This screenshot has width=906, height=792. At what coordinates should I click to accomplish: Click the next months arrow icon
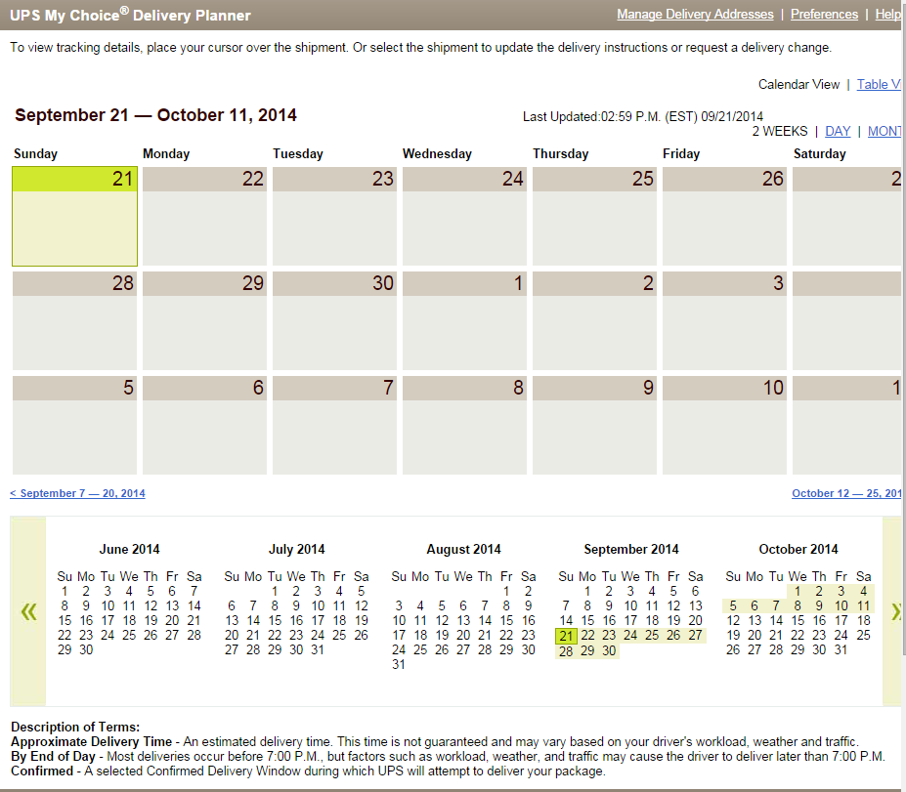click(896, 611)
